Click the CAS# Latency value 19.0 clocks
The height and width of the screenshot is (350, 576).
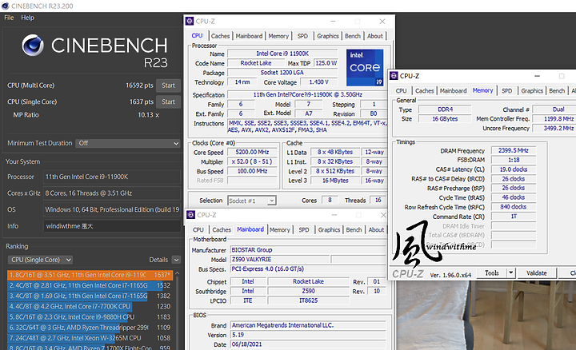[x=513, y=169]
